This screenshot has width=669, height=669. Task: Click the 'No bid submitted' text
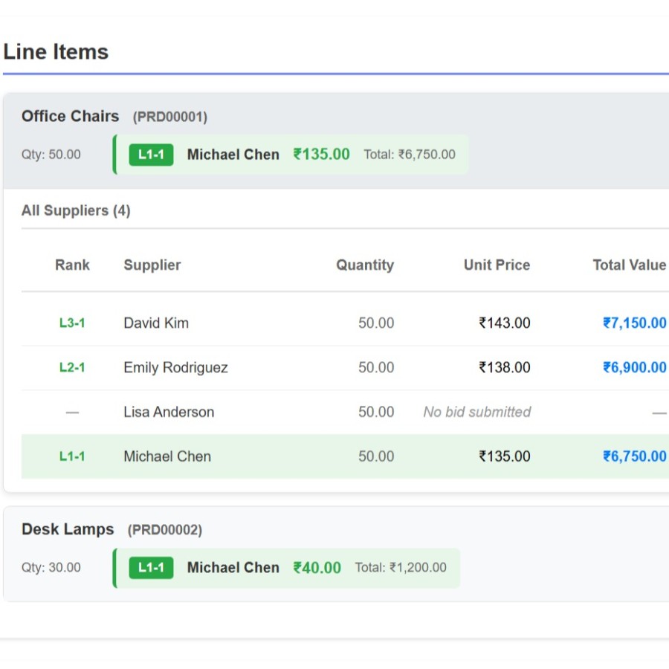tap(476, 412)
